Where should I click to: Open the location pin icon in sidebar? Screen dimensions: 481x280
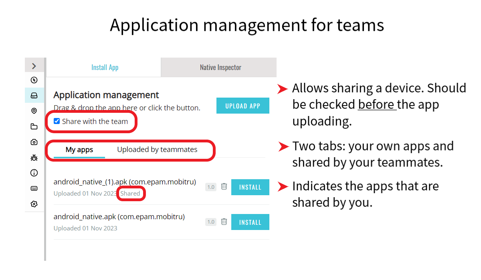coord(34,111)
